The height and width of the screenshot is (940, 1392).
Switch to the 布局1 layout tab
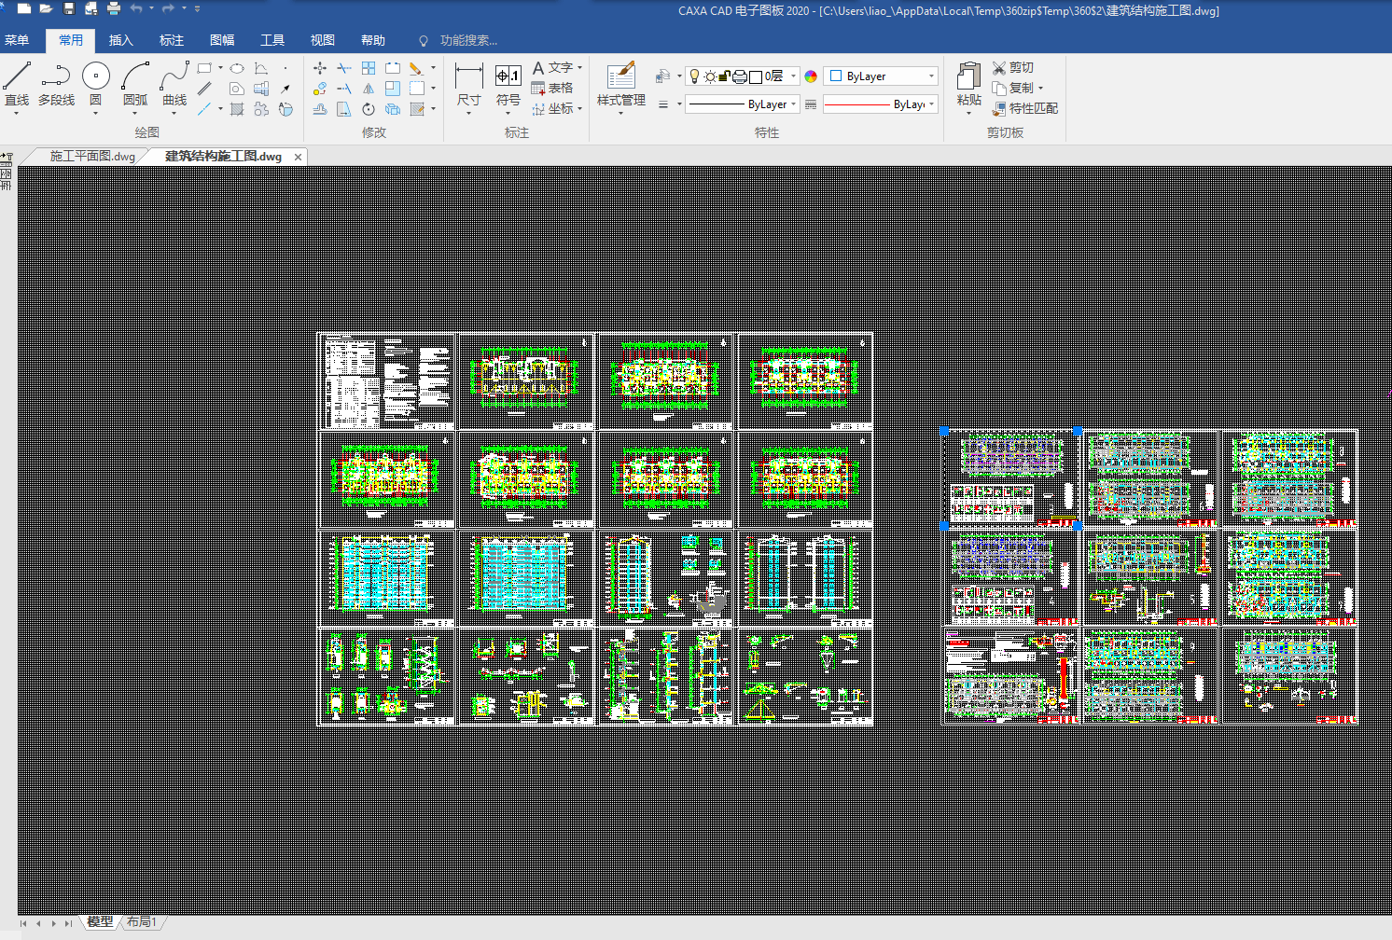[x=141, y=922]
